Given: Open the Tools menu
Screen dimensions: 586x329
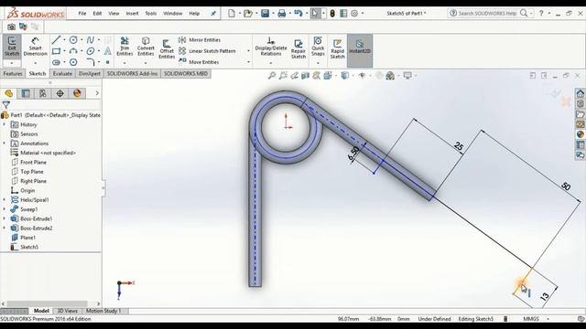Looking at the screenshot, I should [150, 14].
